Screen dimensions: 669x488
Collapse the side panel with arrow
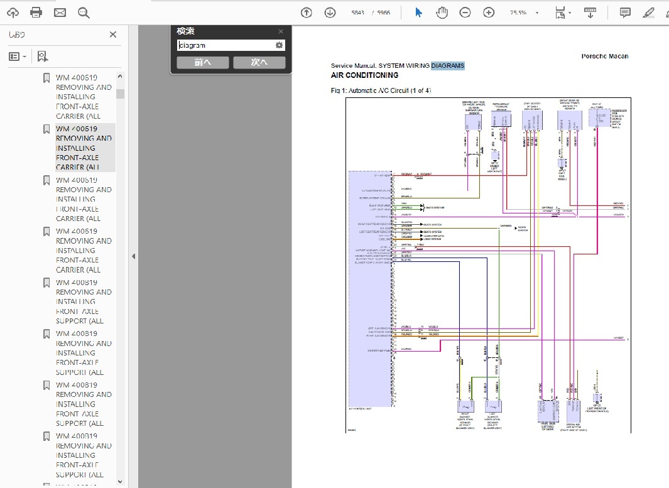[x=134, y=256]
